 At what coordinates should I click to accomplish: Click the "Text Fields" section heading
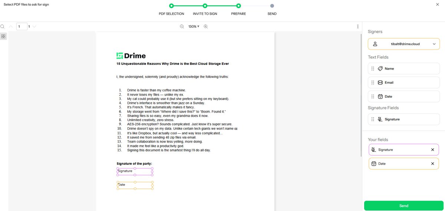click(378, 57)
